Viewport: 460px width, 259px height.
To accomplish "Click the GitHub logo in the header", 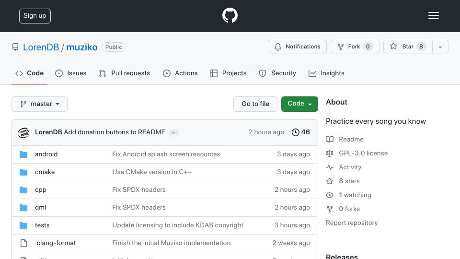I will click(x=230, y=15).
